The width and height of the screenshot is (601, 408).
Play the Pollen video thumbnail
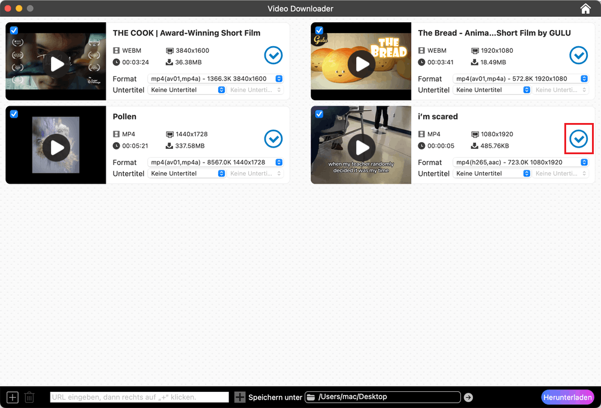[x=56, y=148]
